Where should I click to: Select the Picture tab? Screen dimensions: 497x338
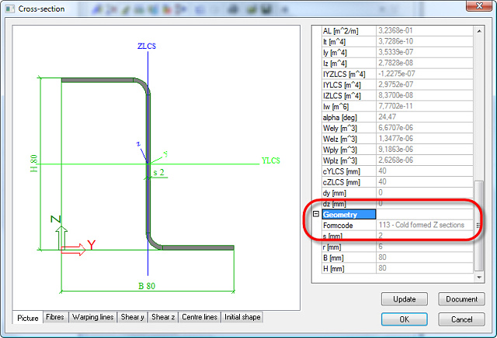click(27, 317)
